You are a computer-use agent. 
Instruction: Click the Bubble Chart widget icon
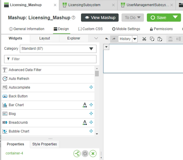click(x=5, y=131)
